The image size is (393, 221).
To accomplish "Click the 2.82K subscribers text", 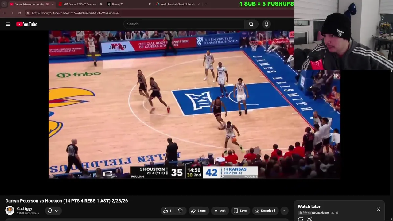I will (28, 213).
